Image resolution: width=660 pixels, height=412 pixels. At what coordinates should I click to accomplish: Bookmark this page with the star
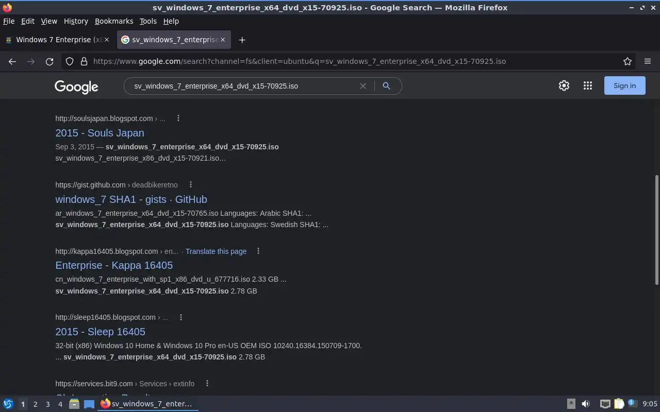coord(628,61)
